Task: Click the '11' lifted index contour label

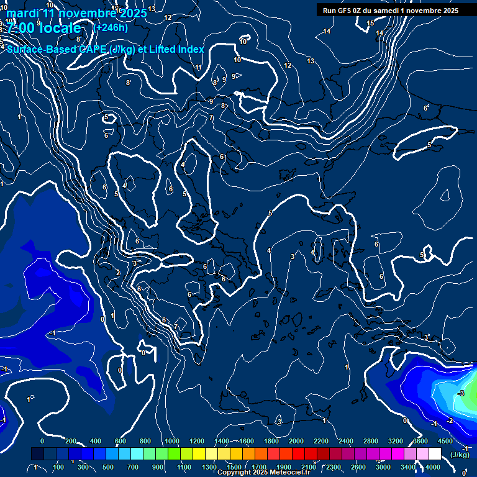Action: click(x=198, y=67)
